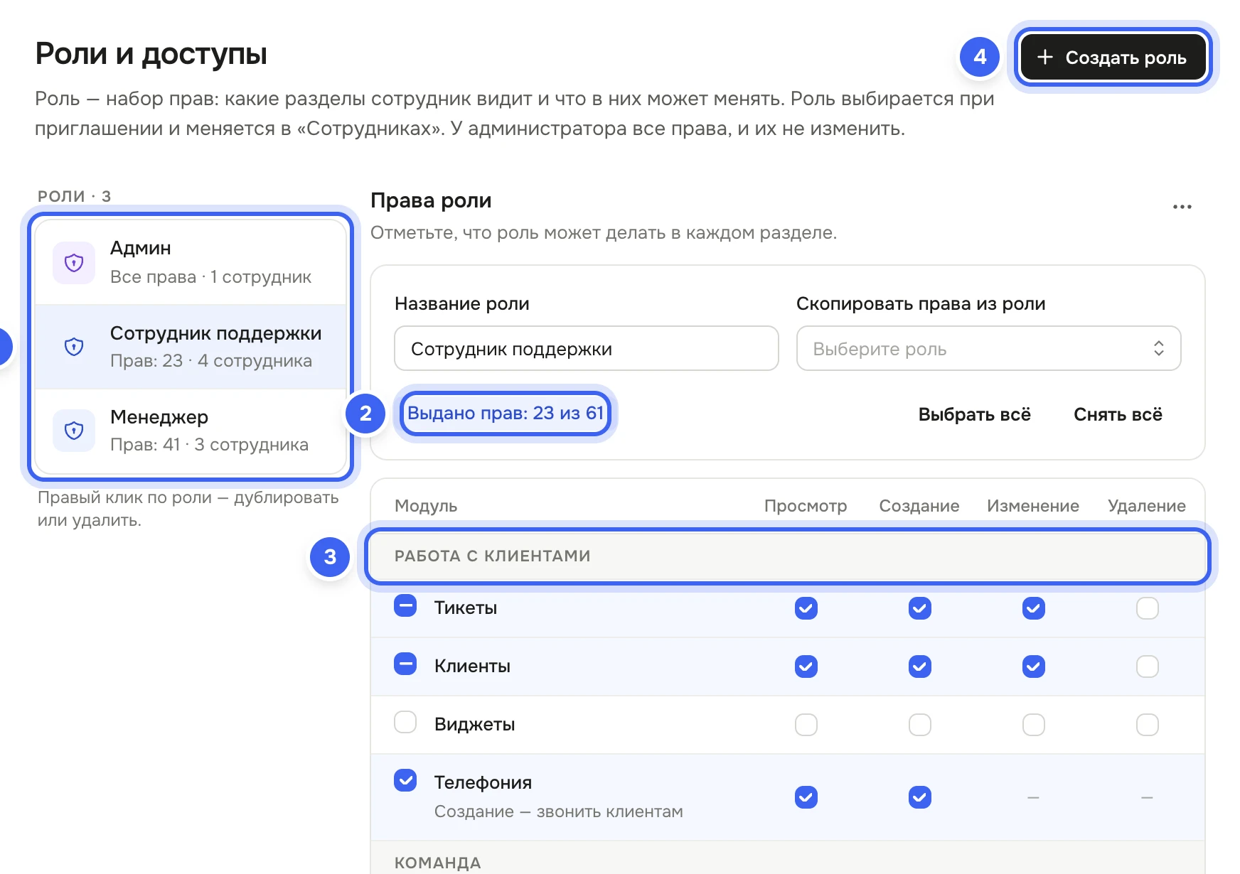Click the shield icon next to Менеджер

click(x=74, y=431)
